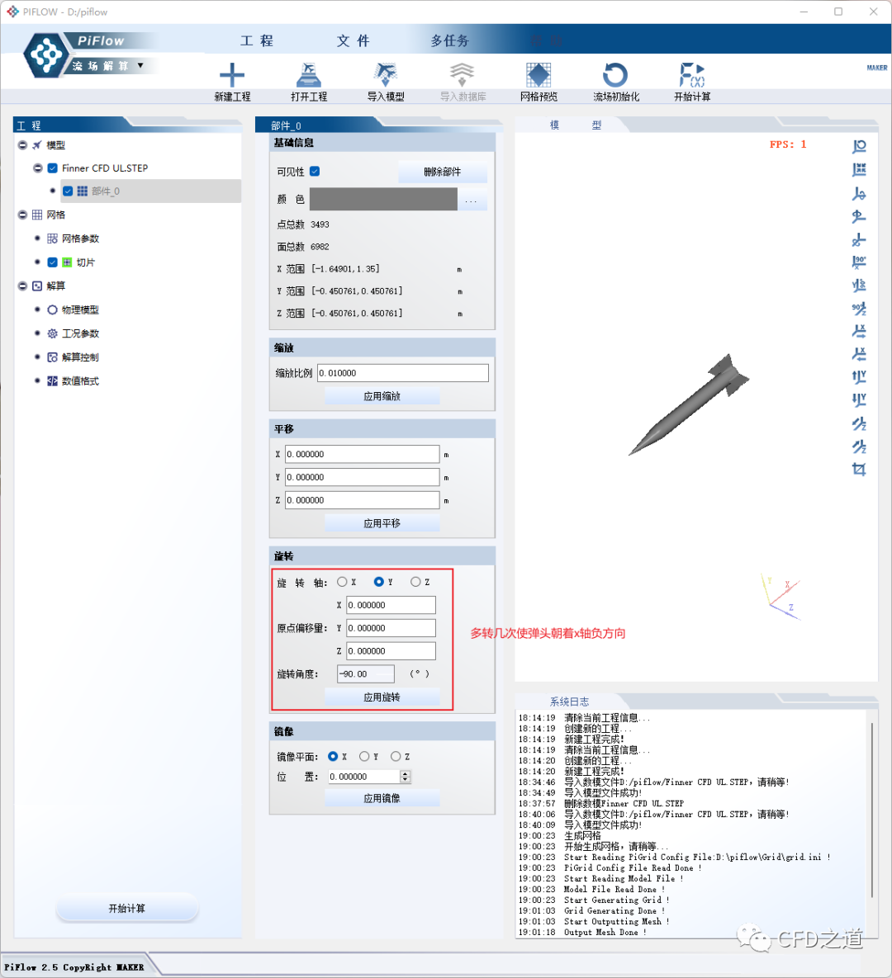Click the crop icon at right toolbar bottom

pyautogui.click(x=859, y=469)
